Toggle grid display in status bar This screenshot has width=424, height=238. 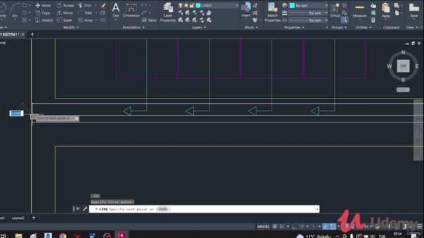[x=275, y=226]
